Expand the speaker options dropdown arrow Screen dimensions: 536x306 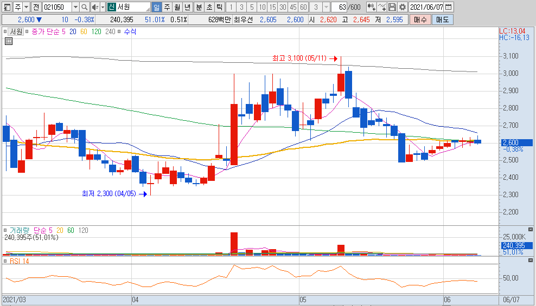pyautogui.click(x=103, y=7)
